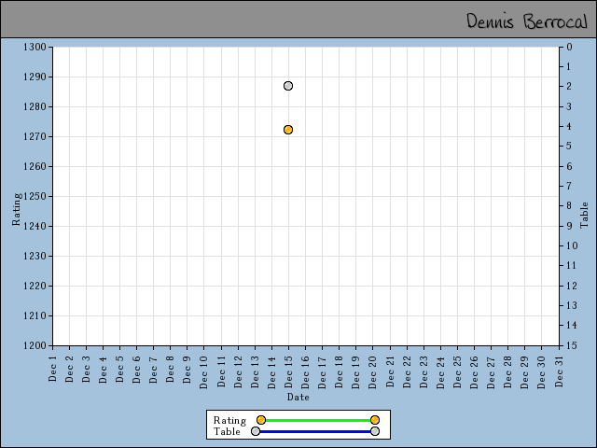The height and width of the screenshot is (448, 597).
Task: Click the right orange marker in legend
Action: [x=375, y=420]
